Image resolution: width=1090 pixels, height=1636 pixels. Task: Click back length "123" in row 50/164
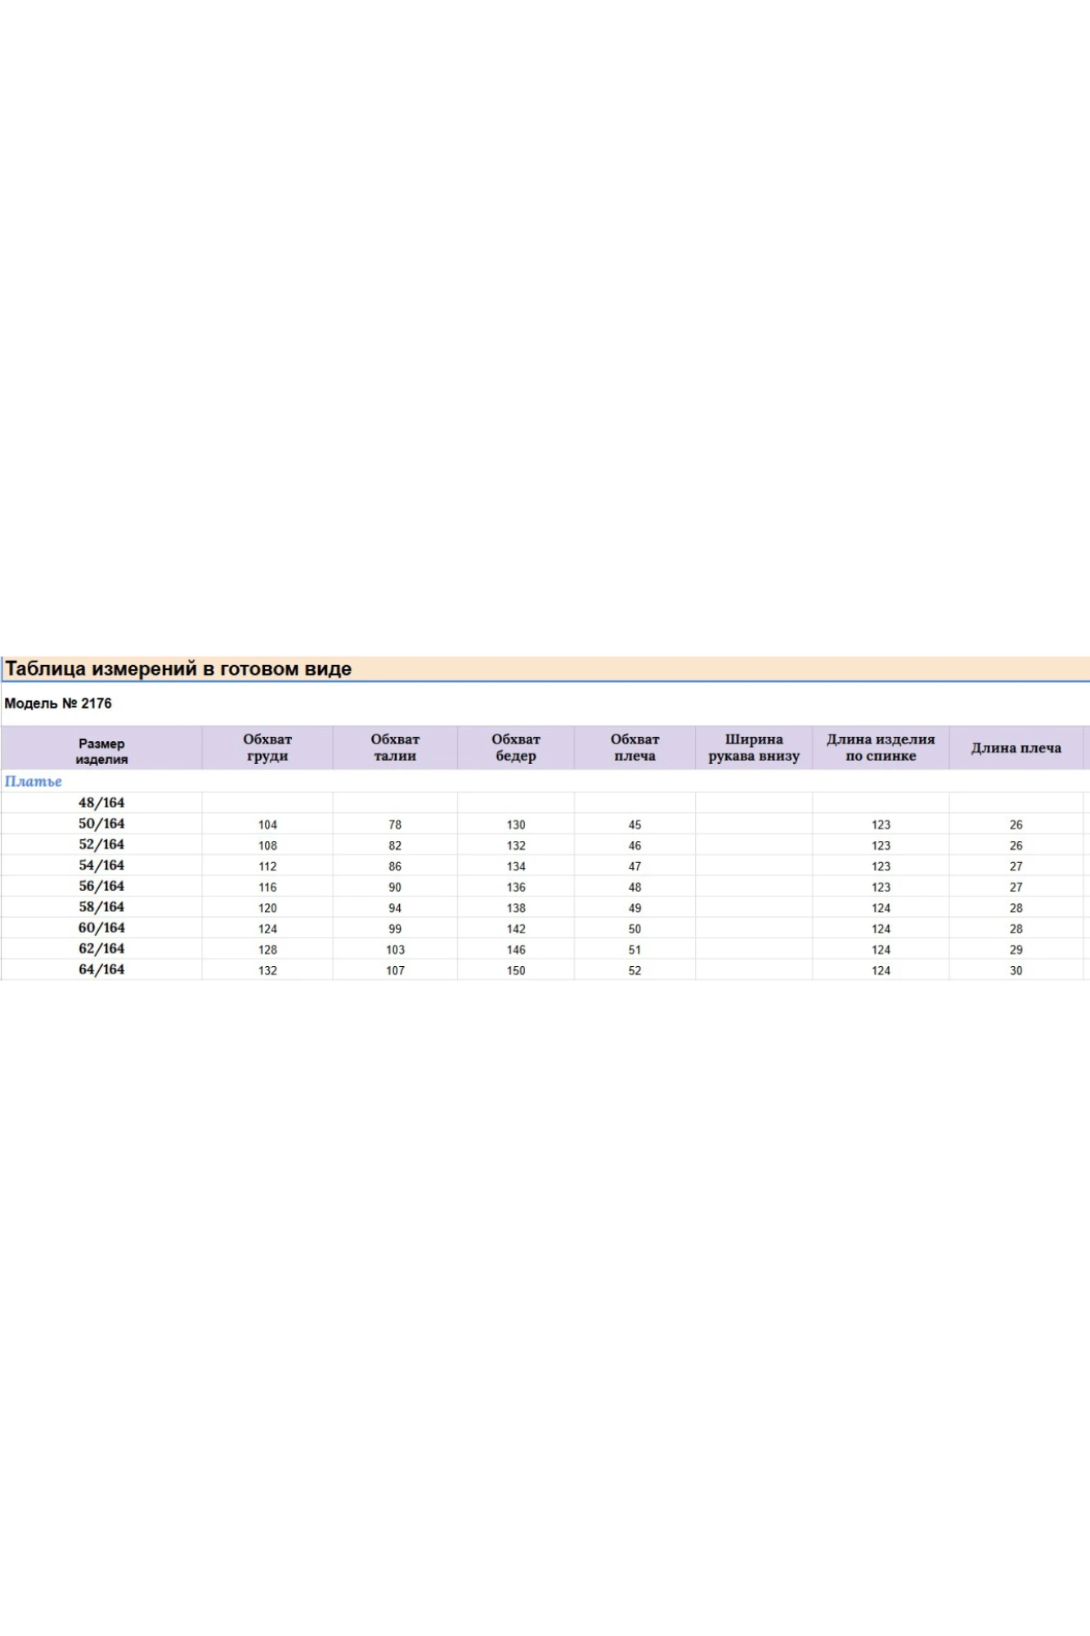[881, 825]
